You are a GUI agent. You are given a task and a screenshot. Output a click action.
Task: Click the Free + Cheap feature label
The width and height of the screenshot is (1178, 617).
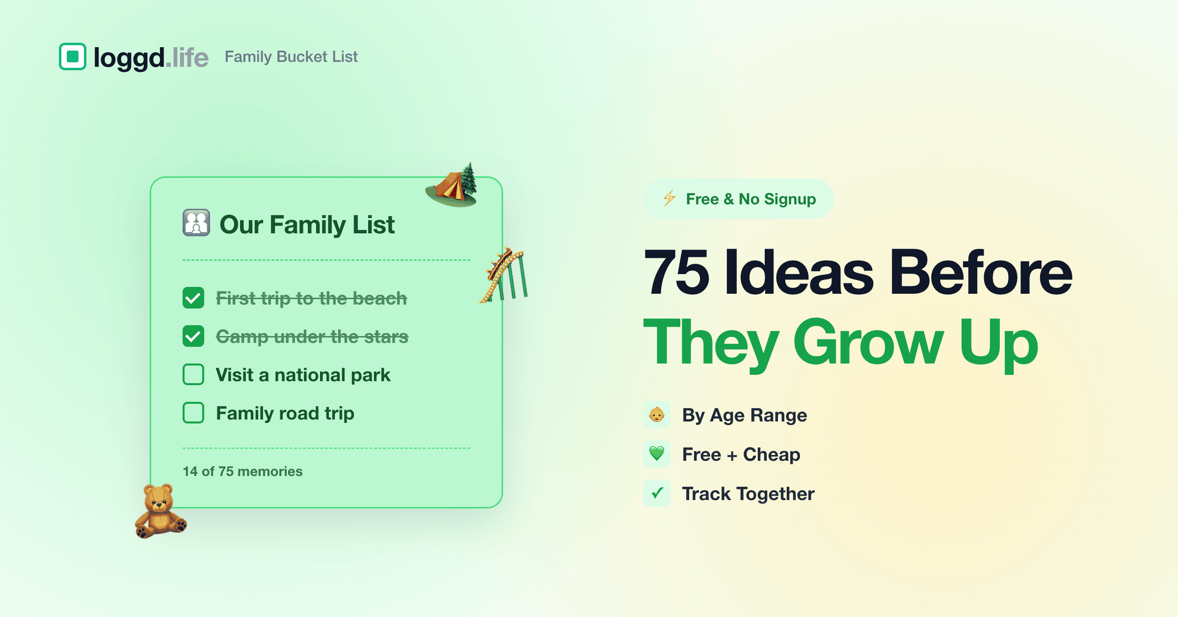[x=741, y=454]
